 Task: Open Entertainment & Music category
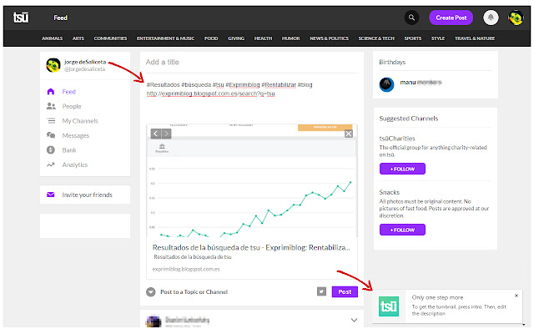165,38
